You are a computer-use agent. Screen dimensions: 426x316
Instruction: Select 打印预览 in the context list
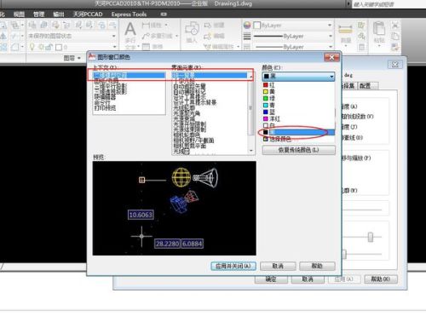pyautogui.click(x=105, y=108)
